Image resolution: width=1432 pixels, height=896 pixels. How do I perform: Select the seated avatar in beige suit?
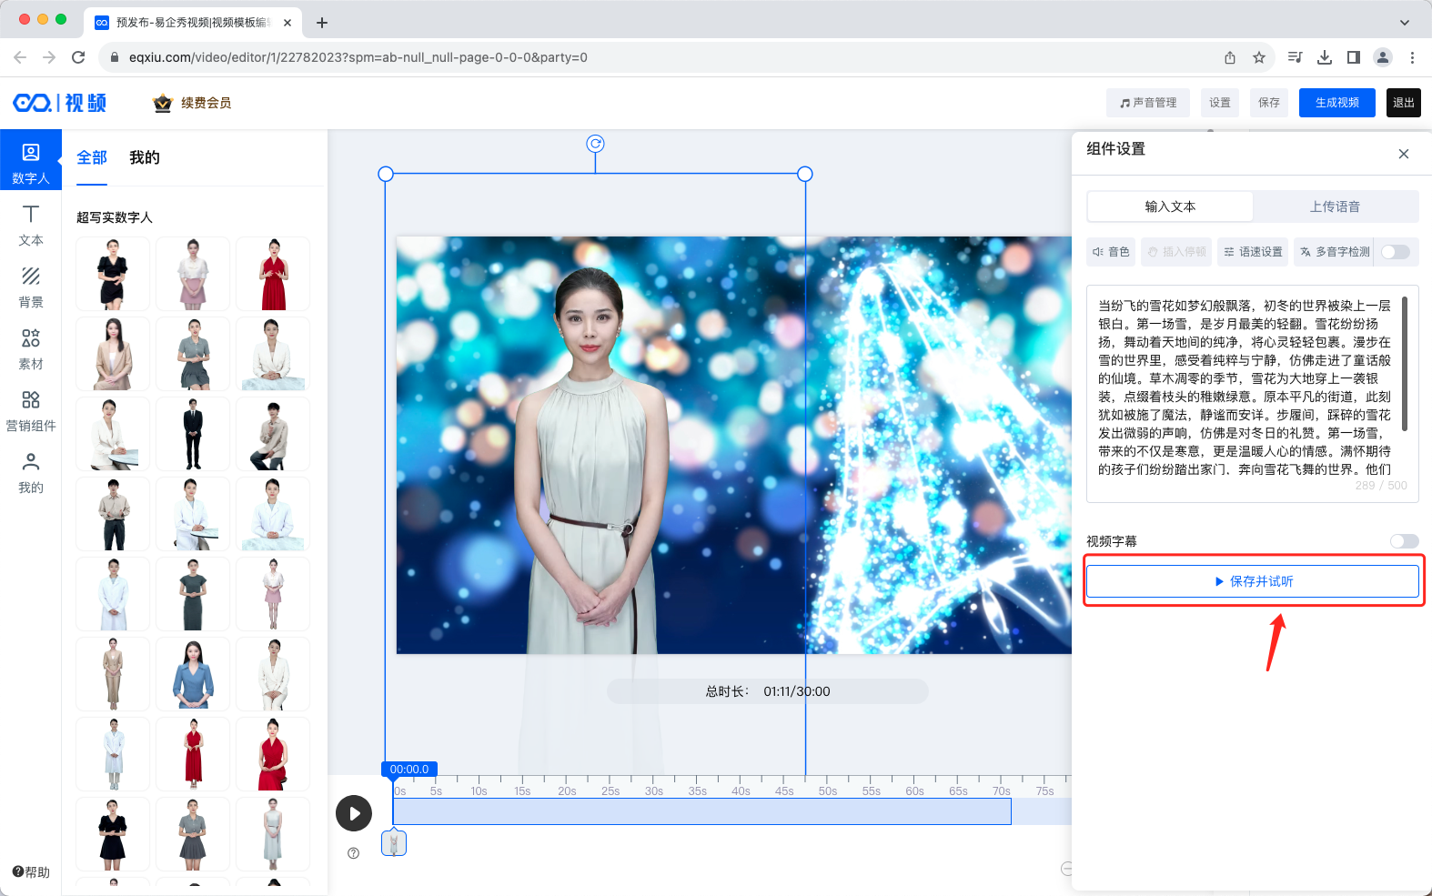point(113,354)
